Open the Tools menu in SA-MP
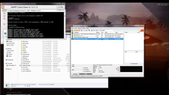This screenshot has height=95, width=169. coord(84,28)
